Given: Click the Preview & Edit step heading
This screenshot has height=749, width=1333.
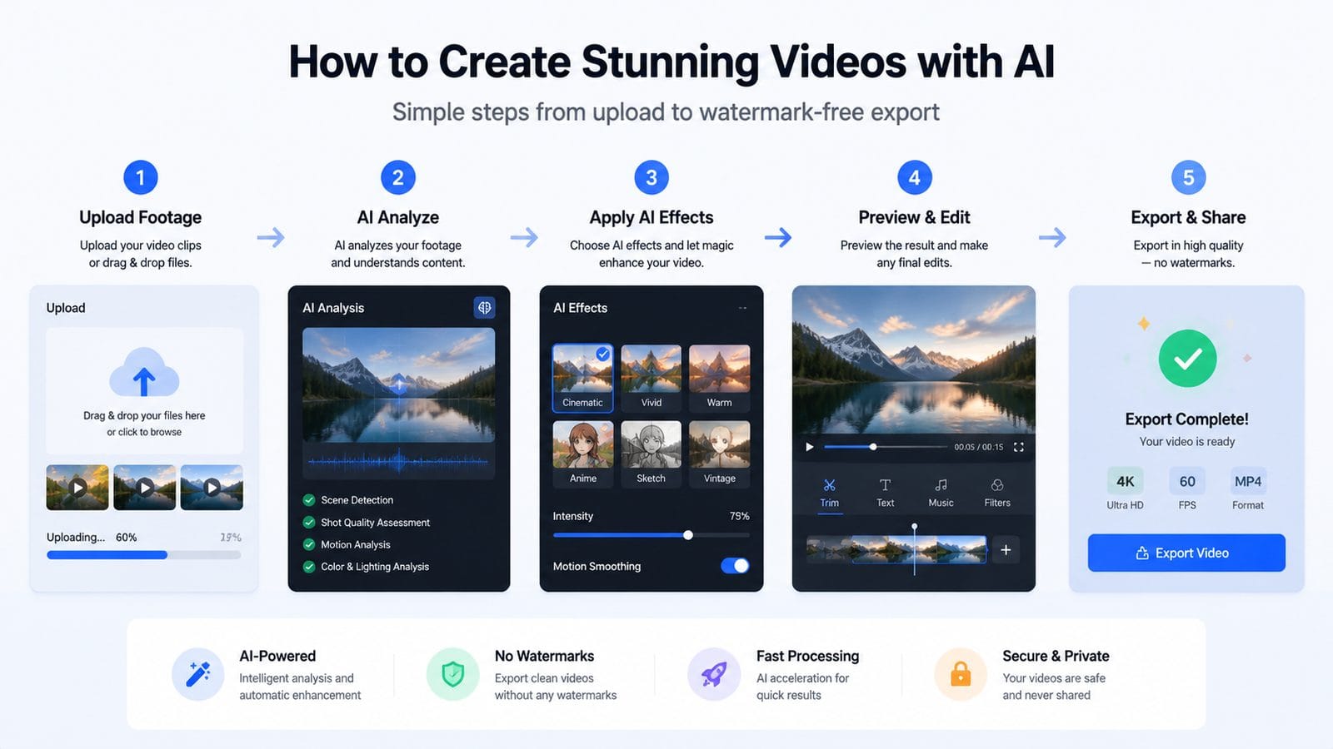Looking at the screenshot, I should pyautogui.click(x=914, y=217).
